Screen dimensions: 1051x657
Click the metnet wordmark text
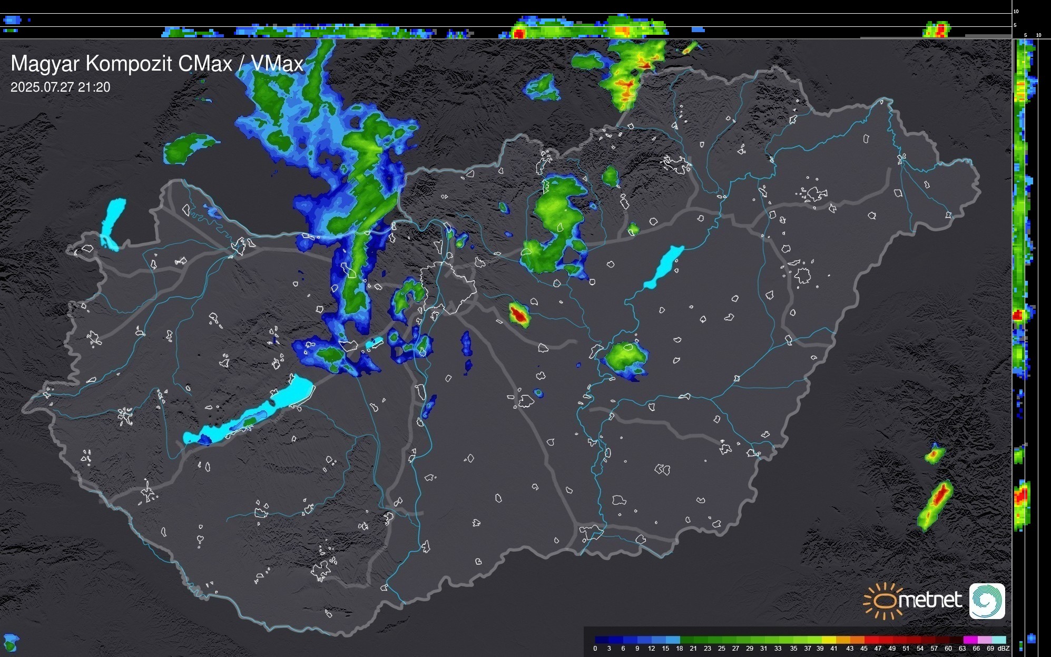coord(930,601)
